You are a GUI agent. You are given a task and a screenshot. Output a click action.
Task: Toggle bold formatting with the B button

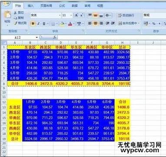coord(33,23)
